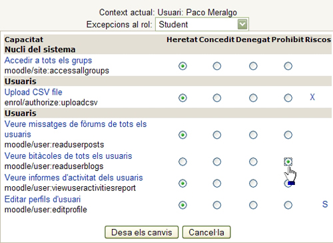Viewport: 333px width, 243px height.
Task: Select Denegat for moodle/user:readuserposts
Action: click(x=253, y=135)
